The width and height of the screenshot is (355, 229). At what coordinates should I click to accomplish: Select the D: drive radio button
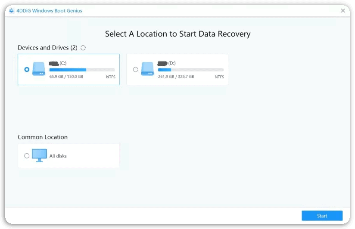coord(135,69)
